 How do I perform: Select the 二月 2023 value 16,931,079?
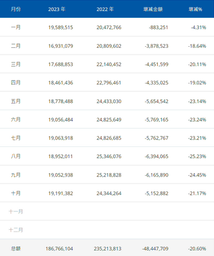click(x=61, y=46)
